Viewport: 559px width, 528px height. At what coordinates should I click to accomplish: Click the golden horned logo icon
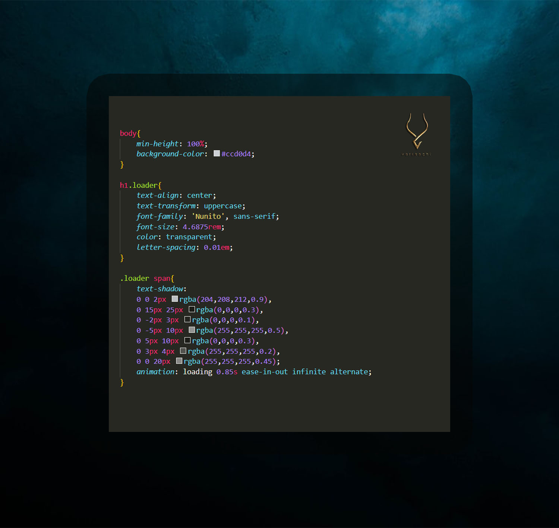click(417, 131)
